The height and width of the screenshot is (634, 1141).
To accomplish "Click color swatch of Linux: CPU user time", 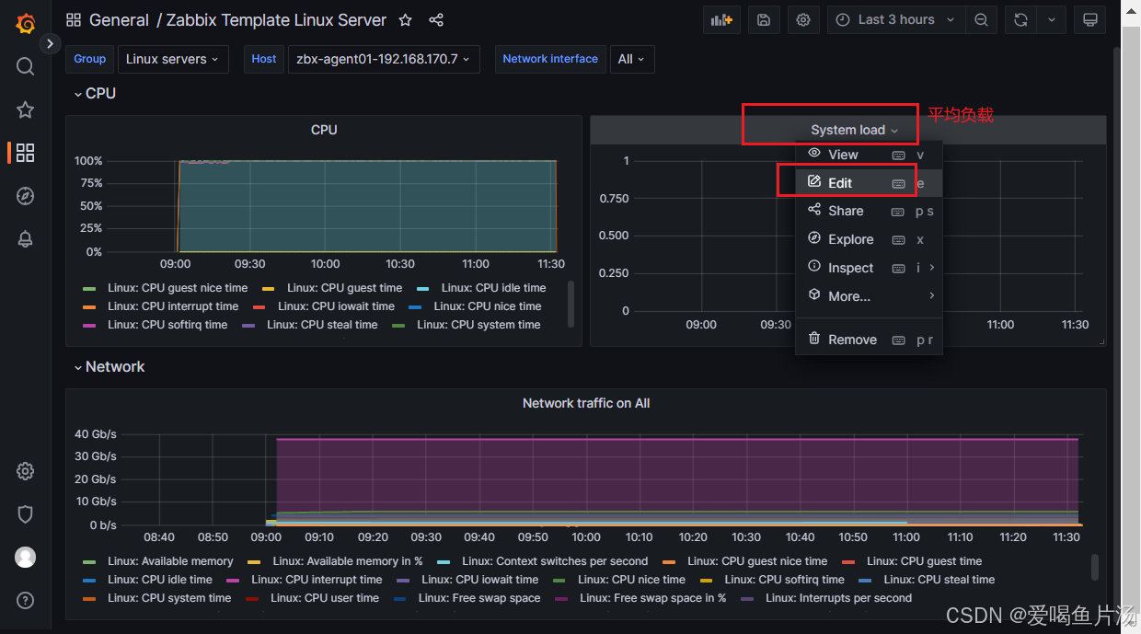I will pyautogui.click(x=252, y=598).
